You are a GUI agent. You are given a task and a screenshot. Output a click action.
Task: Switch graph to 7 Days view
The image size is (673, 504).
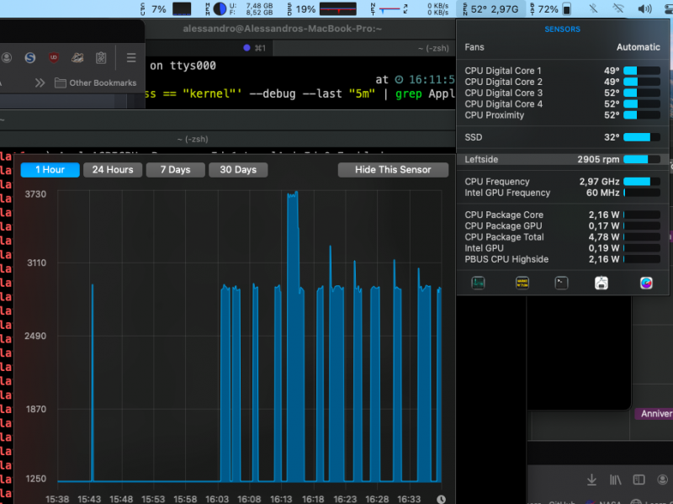[175, 170]
